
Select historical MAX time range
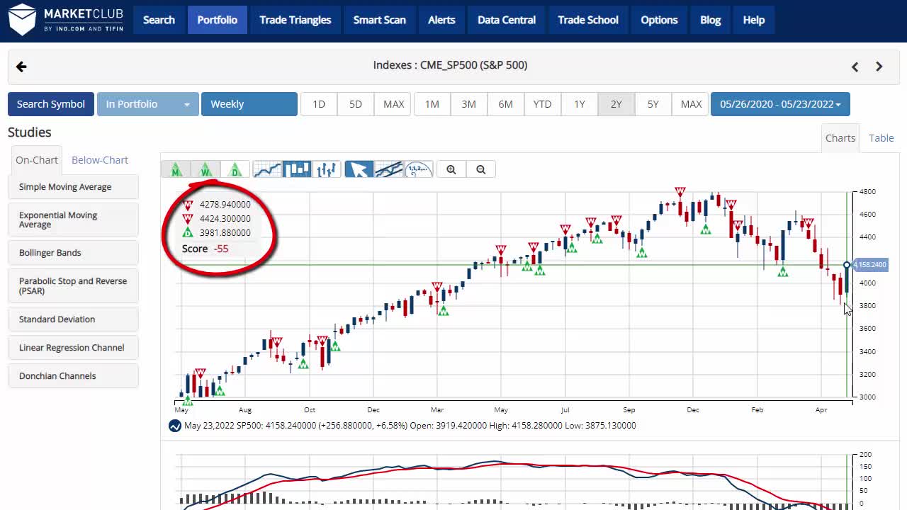(691, 104)
